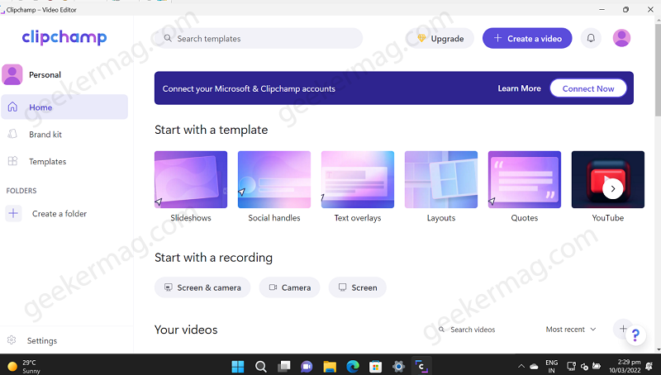
Task: Start a Screen recording
Action: [x=358, y=287]
